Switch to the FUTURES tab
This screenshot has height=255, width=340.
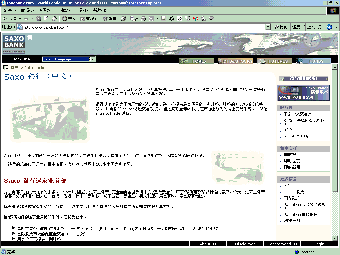point(275,61)
